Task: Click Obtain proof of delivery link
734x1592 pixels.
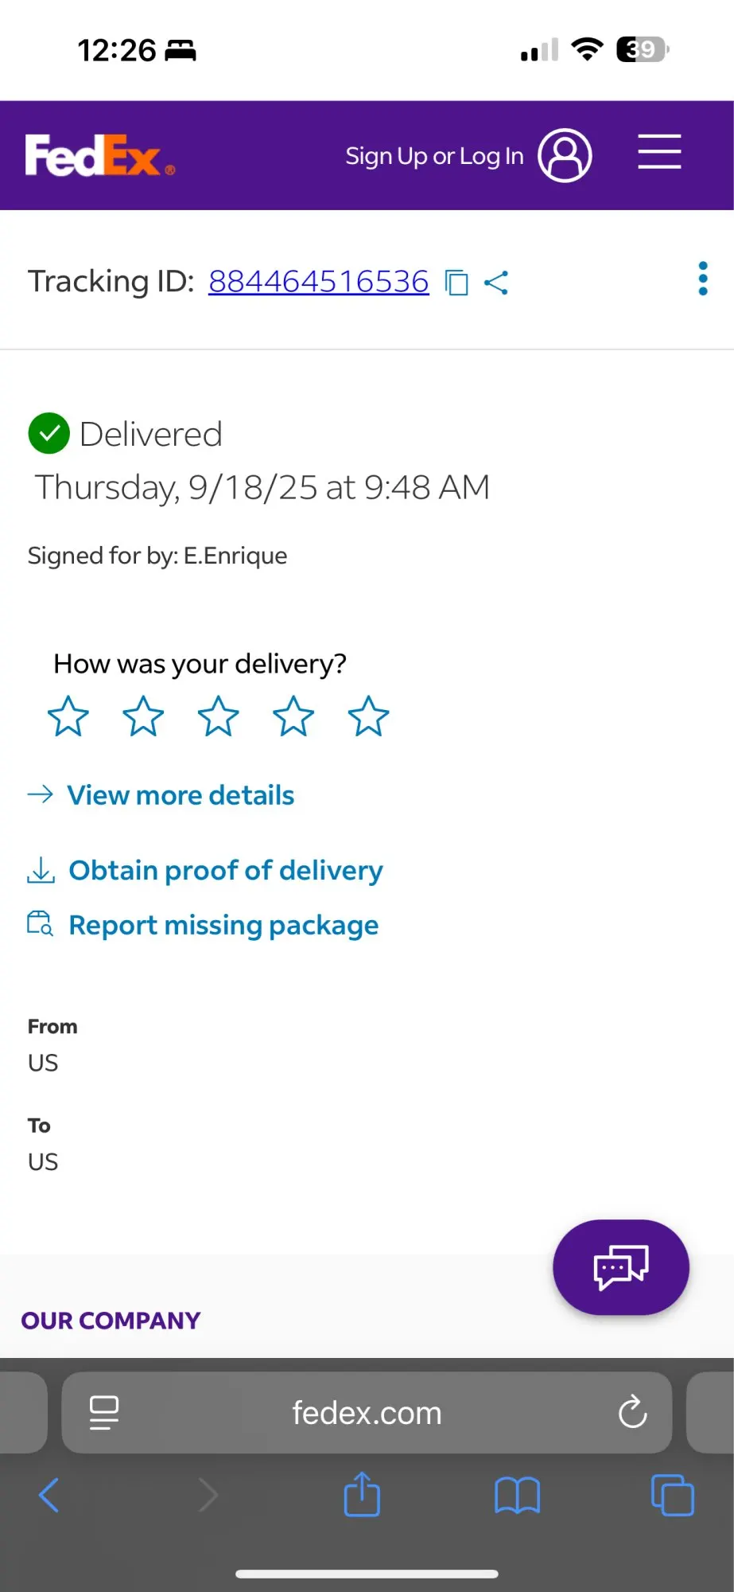Action: (x=225, y=871)
